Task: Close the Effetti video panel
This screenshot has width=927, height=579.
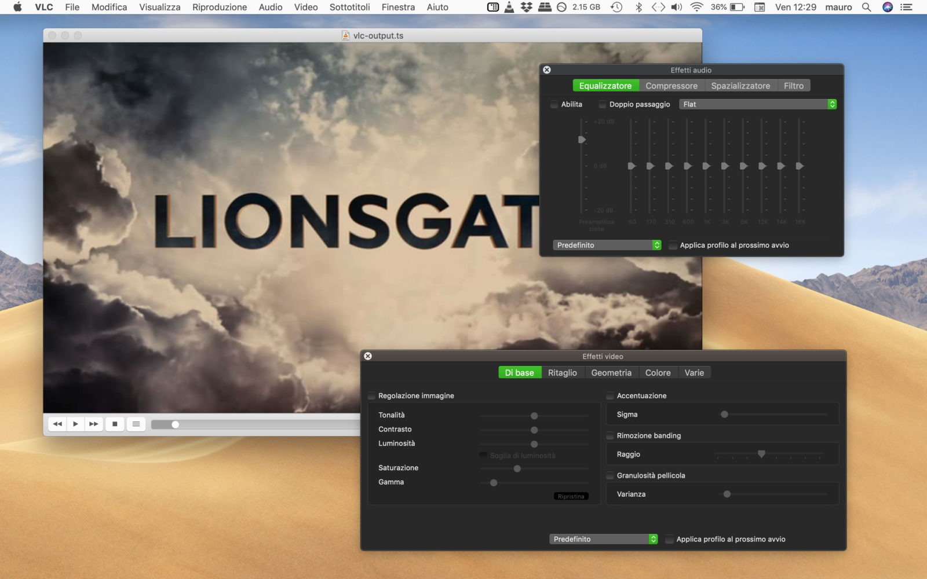Action: 368,356
